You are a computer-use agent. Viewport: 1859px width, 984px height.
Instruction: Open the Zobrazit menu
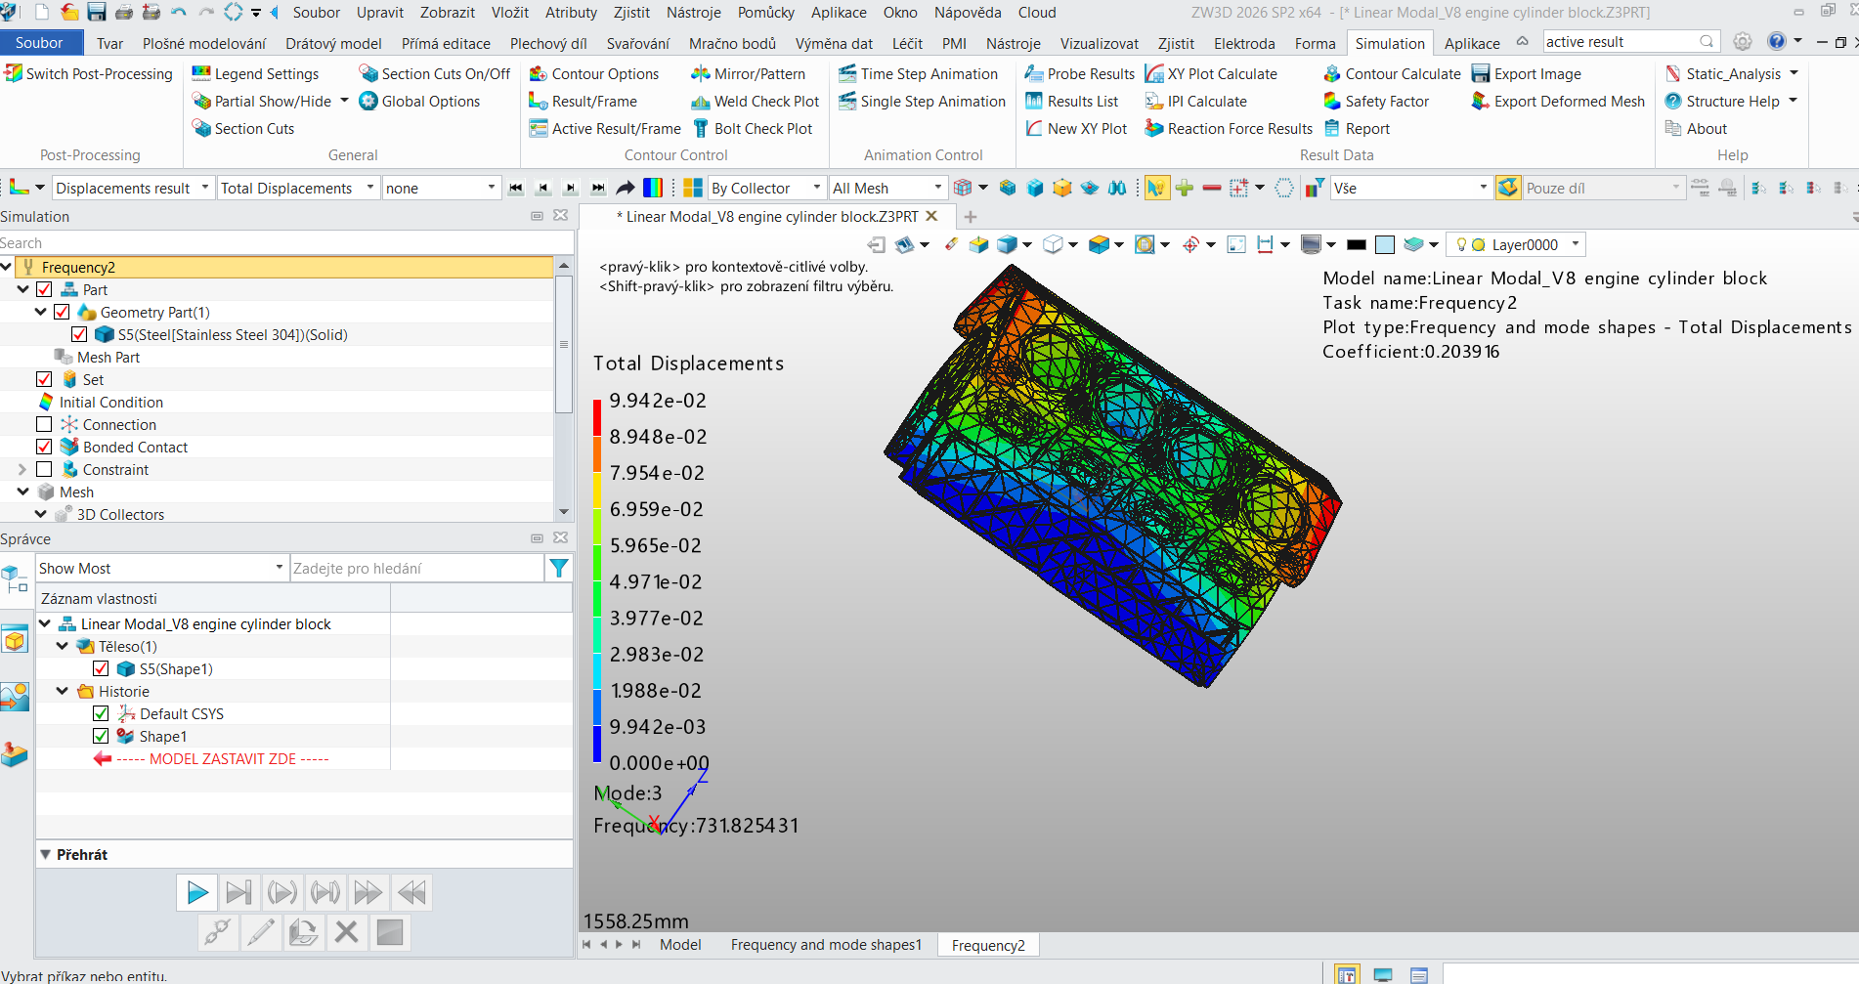pyautogui.click(x=448, y=13)
